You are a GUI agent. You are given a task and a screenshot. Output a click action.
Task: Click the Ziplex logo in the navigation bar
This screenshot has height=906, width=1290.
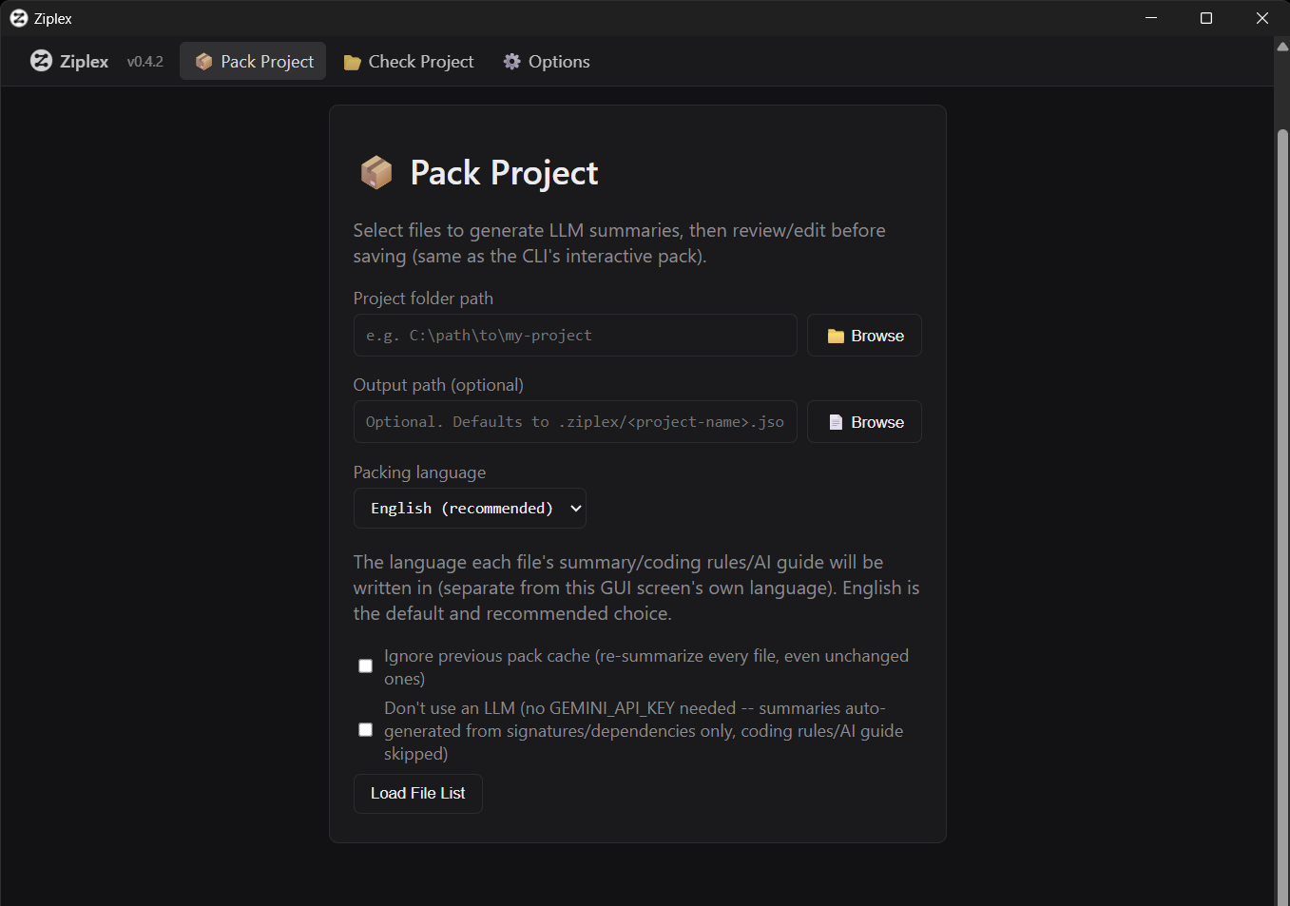coord(41,61)
